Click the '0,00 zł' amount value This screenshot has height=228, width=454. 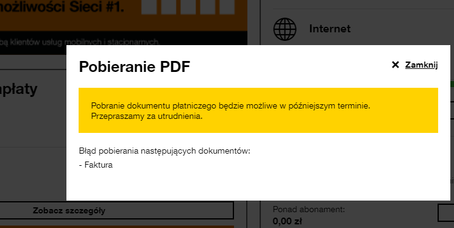287,221
